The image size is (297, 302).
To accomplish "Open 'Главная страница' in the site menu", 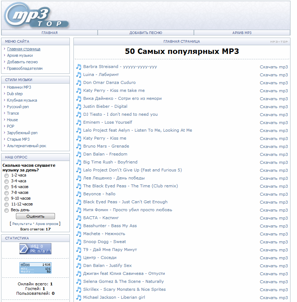I will click(x=24, y=49).
